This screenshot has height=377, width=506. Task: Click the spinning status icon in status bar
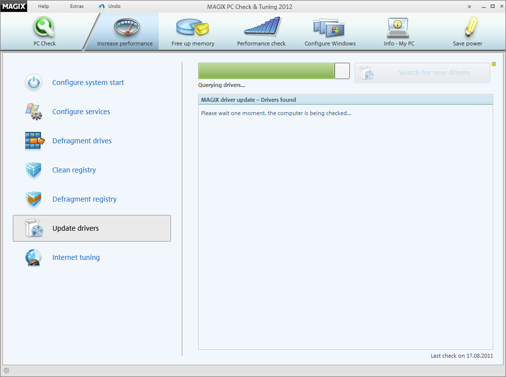[x=6, y=371]
